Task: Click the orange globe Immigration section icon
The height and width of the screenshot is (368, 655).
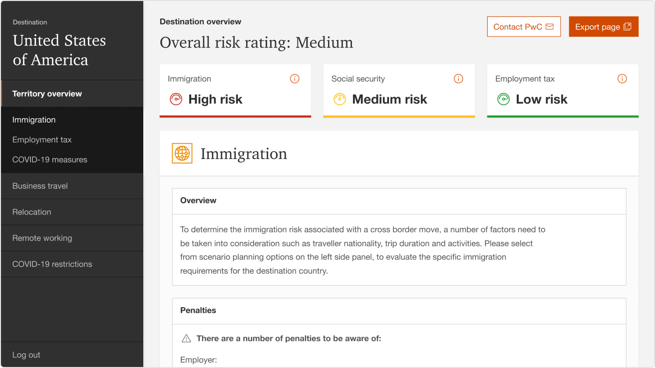Action: 182,154
